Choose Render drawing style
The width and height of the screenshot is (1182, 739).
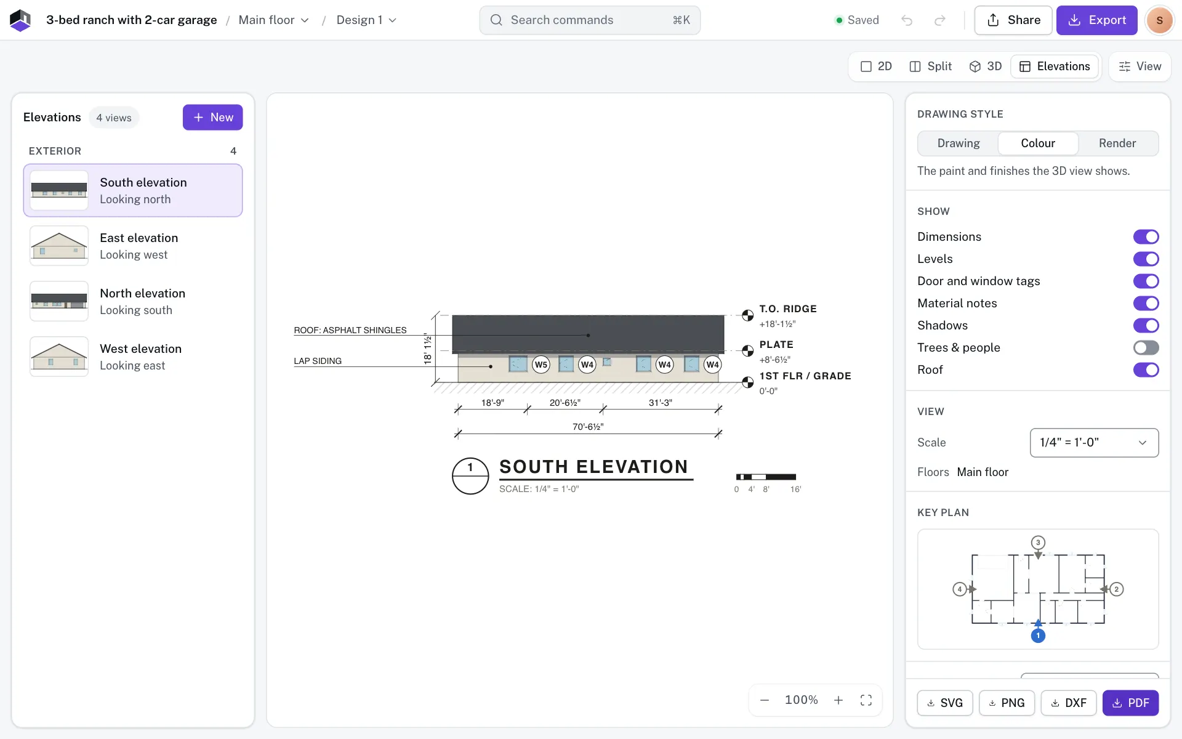(1117, 143)
